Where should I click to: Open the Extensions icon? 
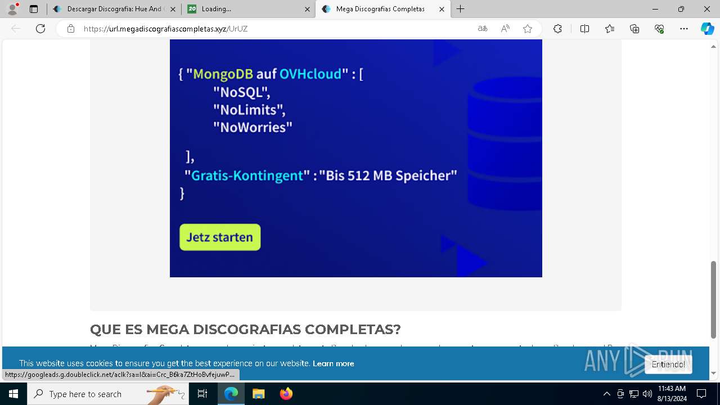[x=557, y=29]
